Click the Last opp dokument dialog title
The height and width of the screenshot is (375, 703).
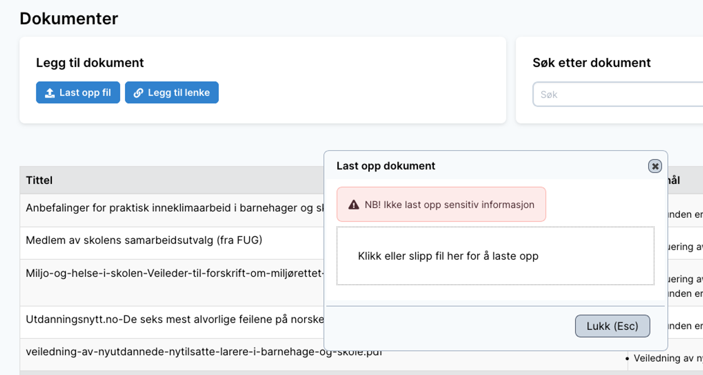386,166
